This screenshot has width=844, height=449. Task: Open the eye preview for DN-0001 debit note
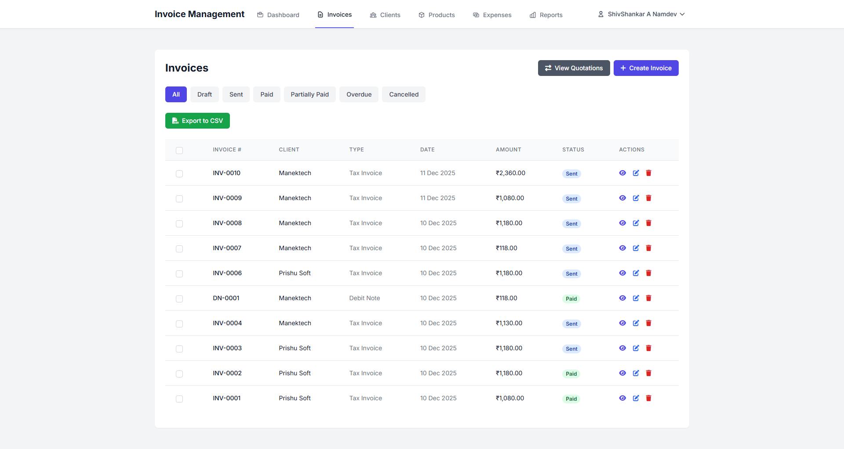pyautogui.click(x=622, y=298)
